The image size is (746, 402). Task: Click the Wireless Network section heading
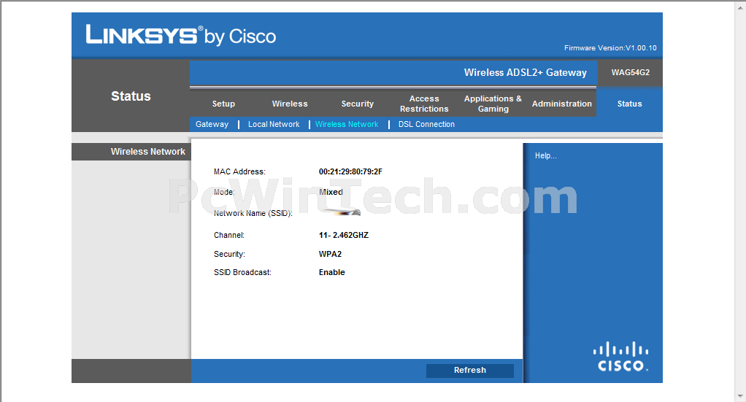(148, 151)
